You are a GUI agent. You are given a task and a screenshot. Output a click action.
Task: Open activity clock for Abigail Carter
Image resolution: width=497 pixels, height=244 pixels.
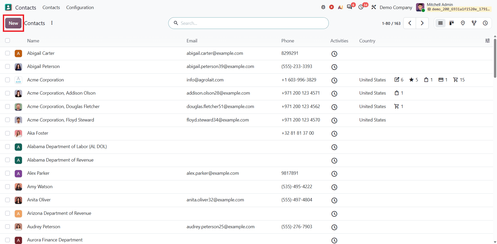(x=334, y=54)
